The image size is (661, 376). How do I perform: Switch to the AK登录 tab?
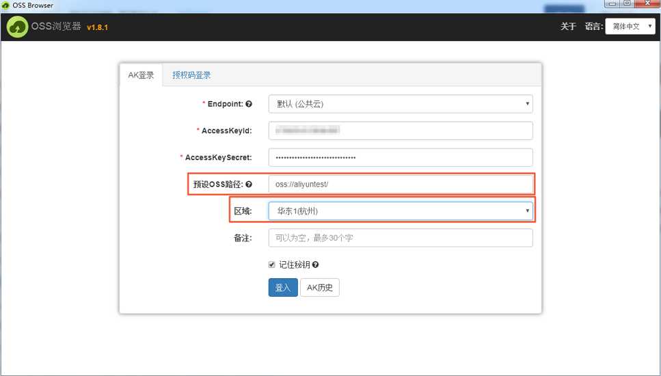141,75
